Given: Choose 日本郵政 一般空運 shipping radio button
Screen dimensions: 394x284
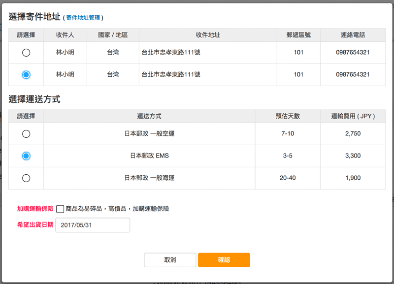Looking at the screenshot, I should click(26, 134).
